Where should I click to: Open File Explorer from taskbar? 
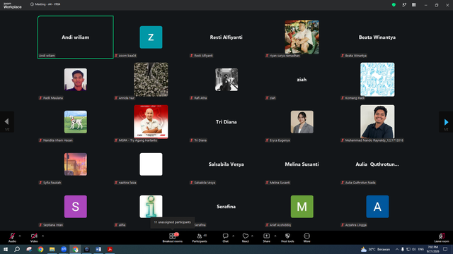52,249
